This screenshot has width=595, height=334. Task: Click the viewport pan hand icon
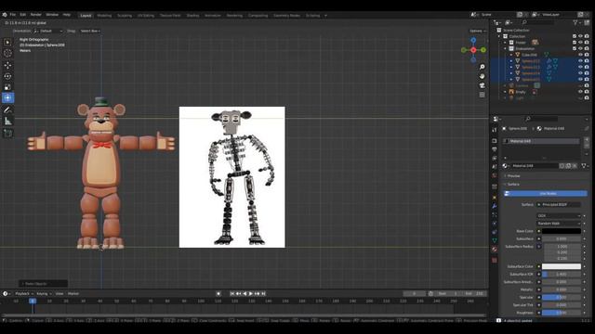pos(482,76)
